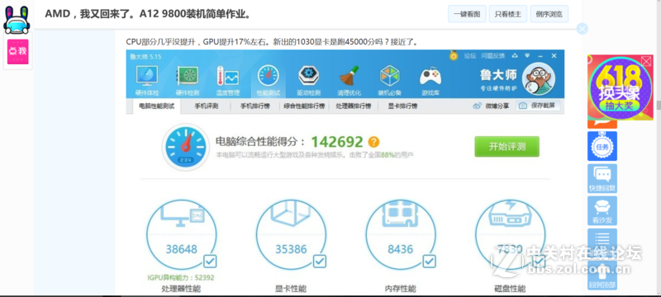The image size is (661, 297).
Task: Open the 装机必备 cube icon
Action: click(x=389, y=81)
